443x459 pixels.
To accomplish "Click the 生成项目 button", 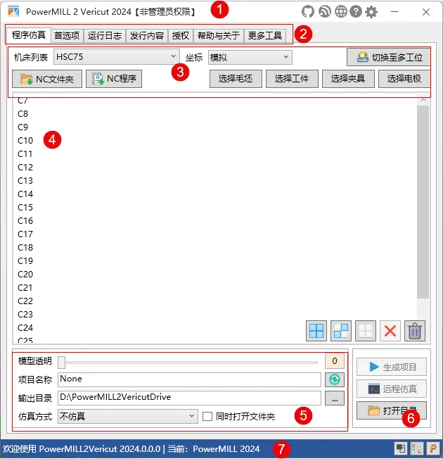I will point(392,367).
